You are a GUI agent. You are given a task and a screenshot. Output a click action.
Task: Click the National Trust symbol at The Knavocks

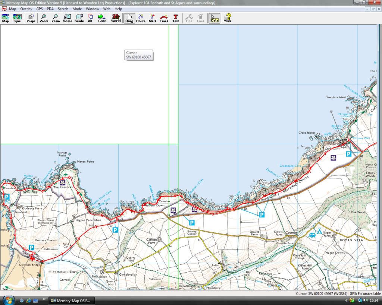tap(63, 182)
